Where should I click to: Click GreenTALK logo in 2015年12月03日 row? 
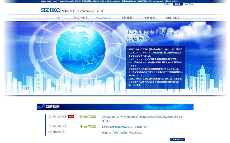click(88, 117)
